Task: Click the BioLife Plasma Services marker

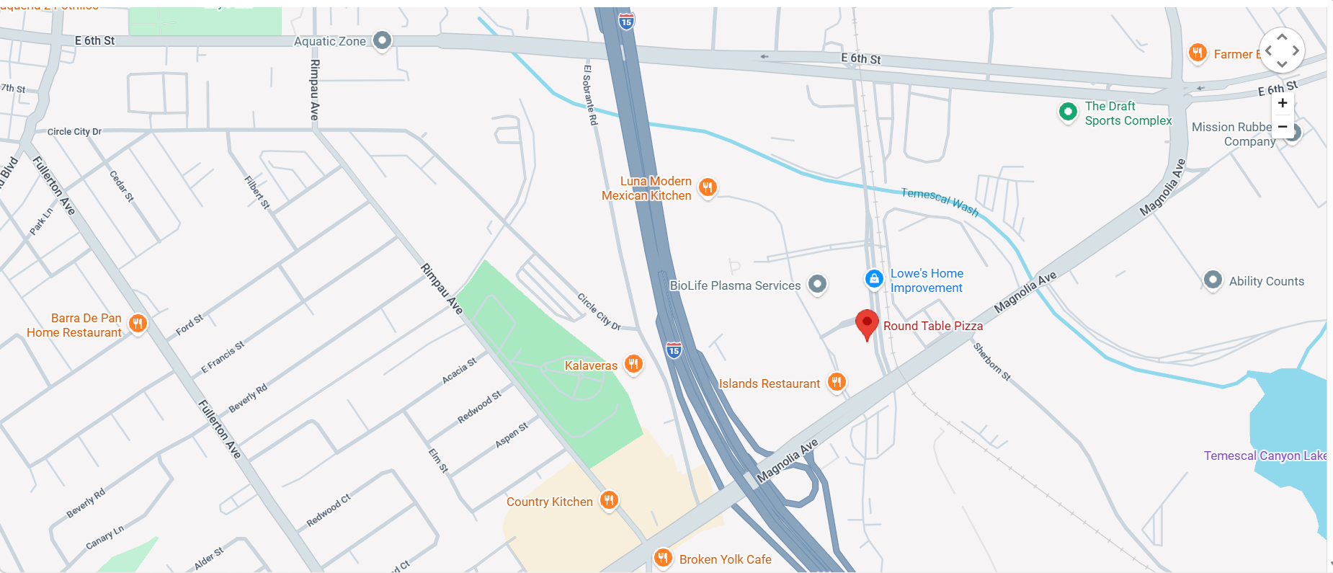Action: (x=817, y=284)
